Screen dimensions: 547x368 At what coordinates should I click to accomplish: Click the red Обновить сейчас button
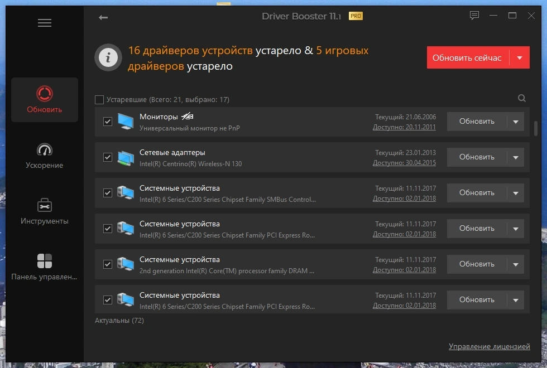click(468, 57)
